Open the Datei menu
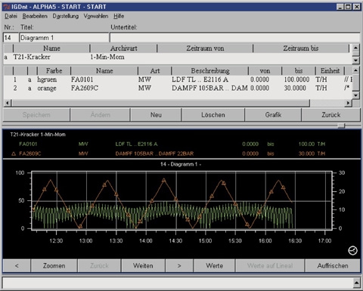 [x=11, y=16]
